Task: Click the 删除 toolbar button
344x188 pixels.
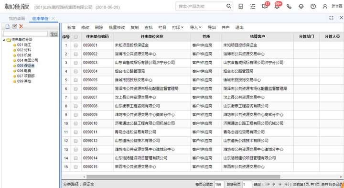Action: pos(99,27)
